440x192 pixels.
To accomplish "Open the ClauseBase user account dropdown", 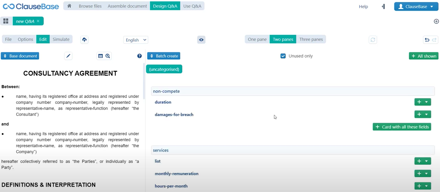I will click(416, 7).
